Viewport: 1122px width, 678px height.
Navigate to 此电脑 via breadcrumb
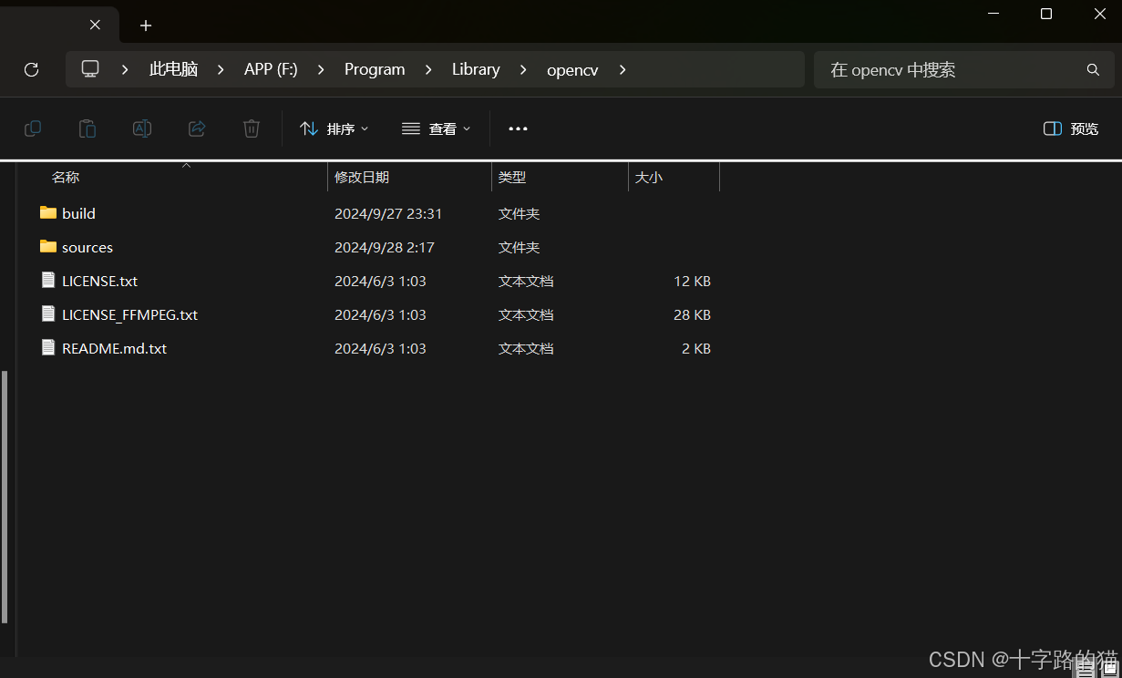tap(172, 69)
